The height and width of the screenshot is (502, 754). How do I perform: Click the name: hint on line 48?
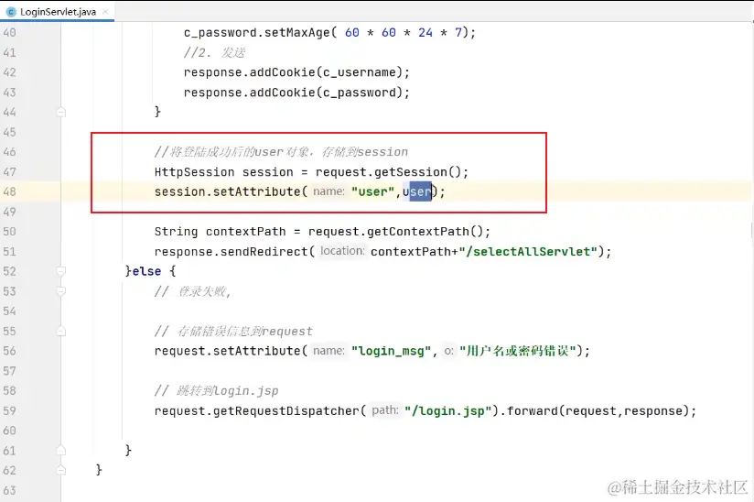point(329,191)
